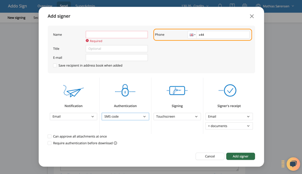This screenshot has height=174, width=302.
Task: Click the Signer's receipt label text
Action: (229, 106)
